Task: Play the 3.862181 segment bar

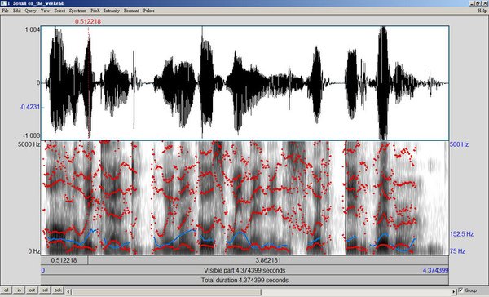Action: pyautogui.click(x=268, y=260)
